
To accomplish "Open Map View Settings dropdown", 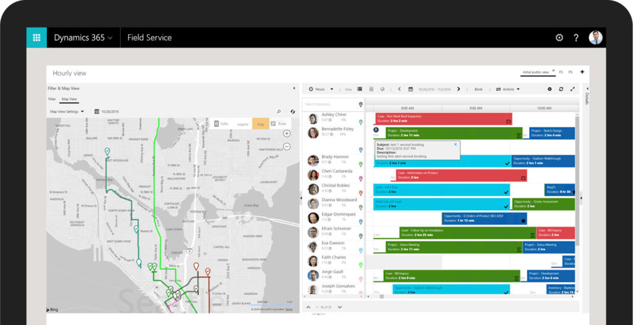I will tap(67, 111).
